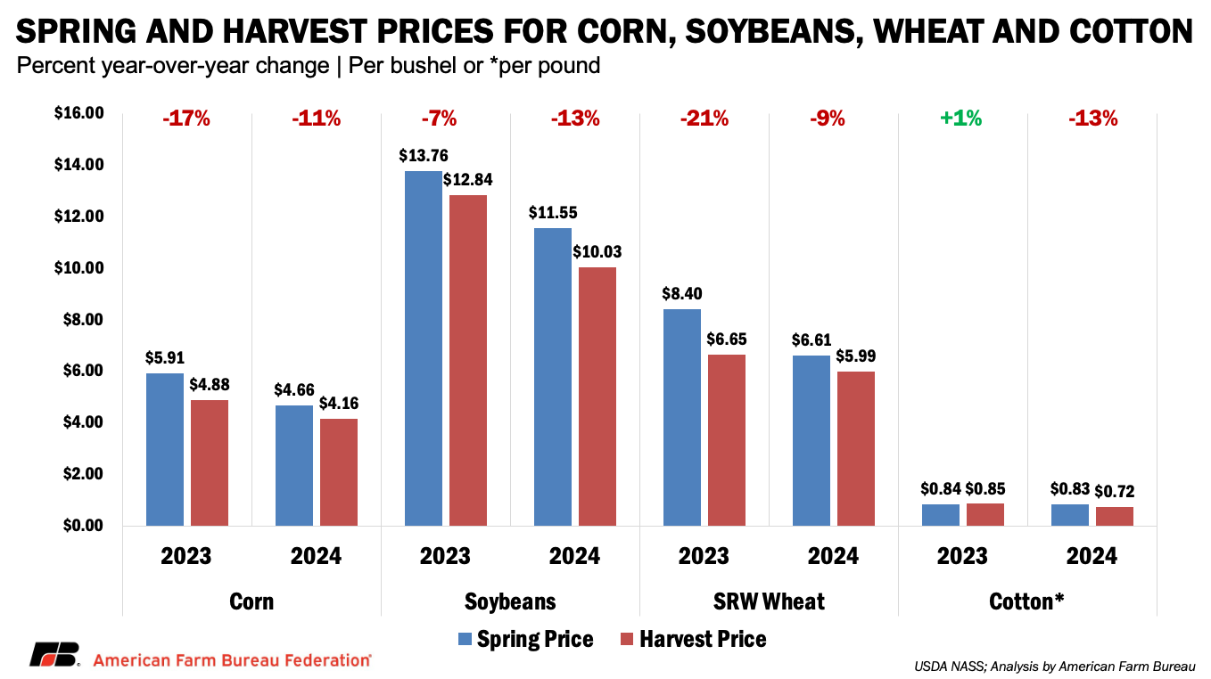The image size is (1211, 679).
Task: Click the $16.00 y-axis label
Action: 80,113
